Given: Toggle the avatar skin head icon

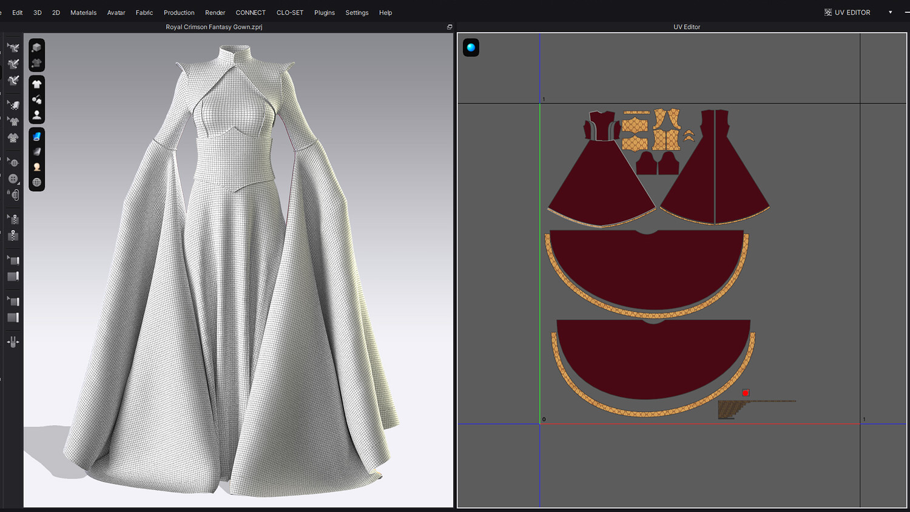Looking at the screenshot, I should [x=37, y=167].
